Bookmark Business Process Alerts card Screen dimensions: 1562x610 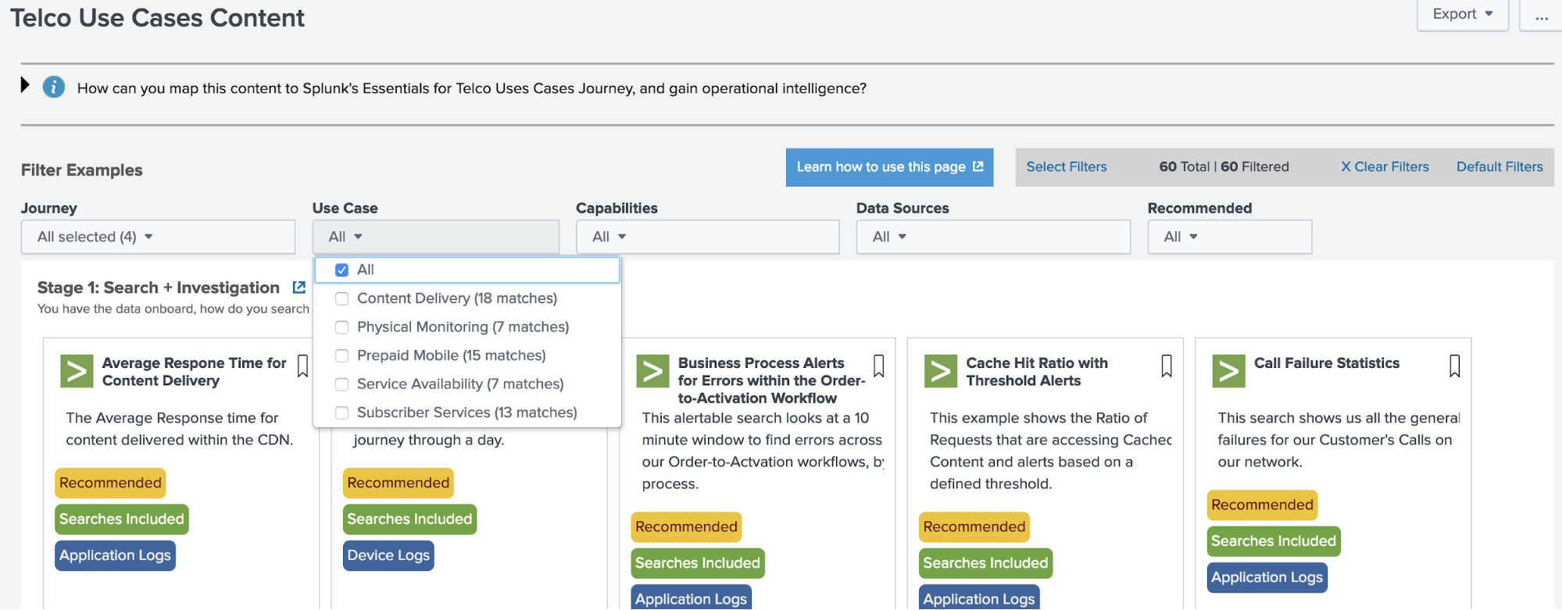point(879,366)
